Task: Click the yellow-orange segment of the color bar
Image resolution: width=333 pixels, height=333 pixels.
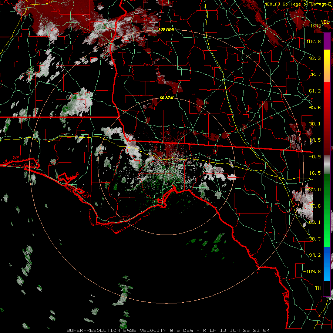Action: [x=327, y=66]
